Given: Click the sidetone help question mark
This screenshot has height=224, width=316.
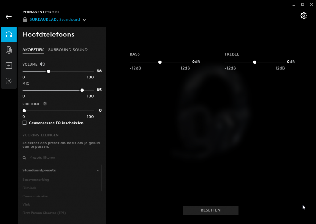Looking at the screenshot, I should click(x=45, y=104).
